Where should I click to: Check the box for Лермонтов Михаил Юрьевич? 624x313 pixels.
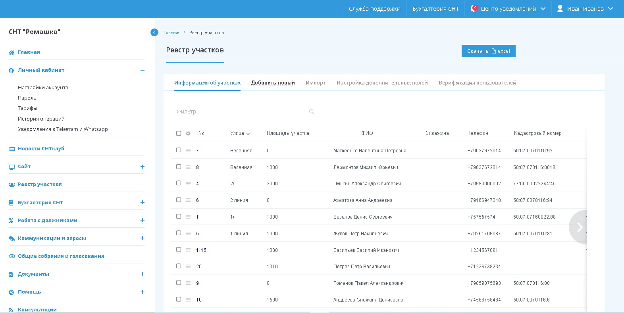pyautogui.click(x=179, y=167)
